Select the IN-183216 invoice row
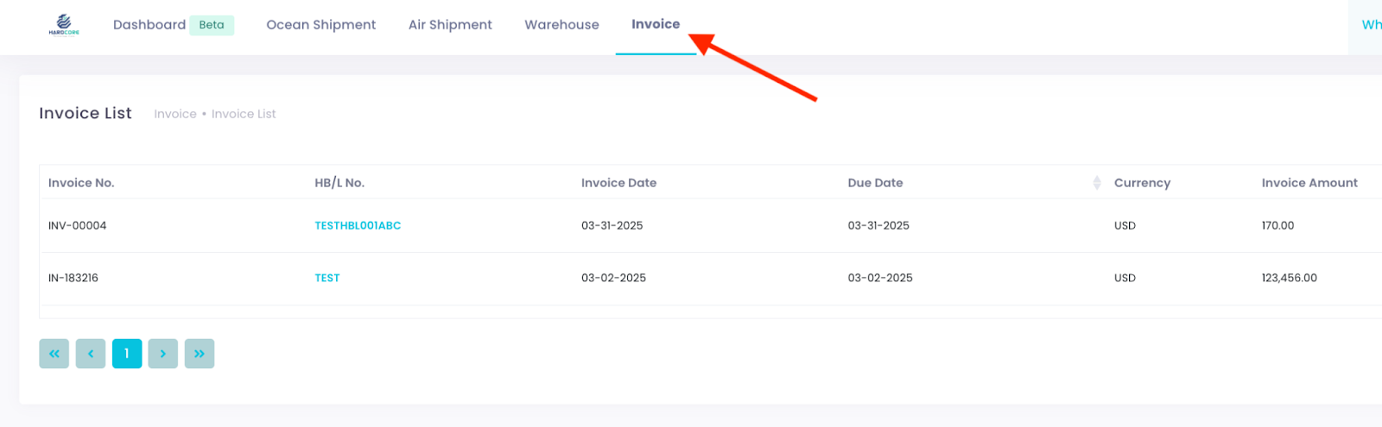This screenshot has height=427, width=1382. click(73, 279)
